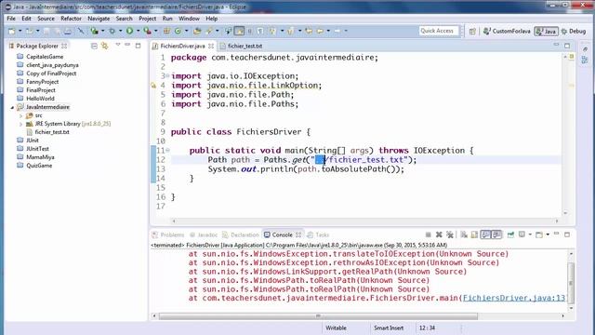Toggle Show Console on standard error change
The width and height of the screenshot is (595, 335).
coord(496,234)
